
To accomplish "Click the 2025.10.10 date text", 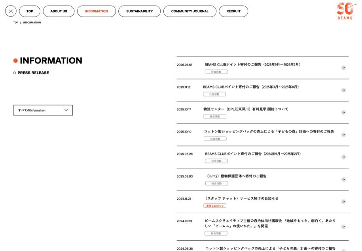I will point(184,132).
